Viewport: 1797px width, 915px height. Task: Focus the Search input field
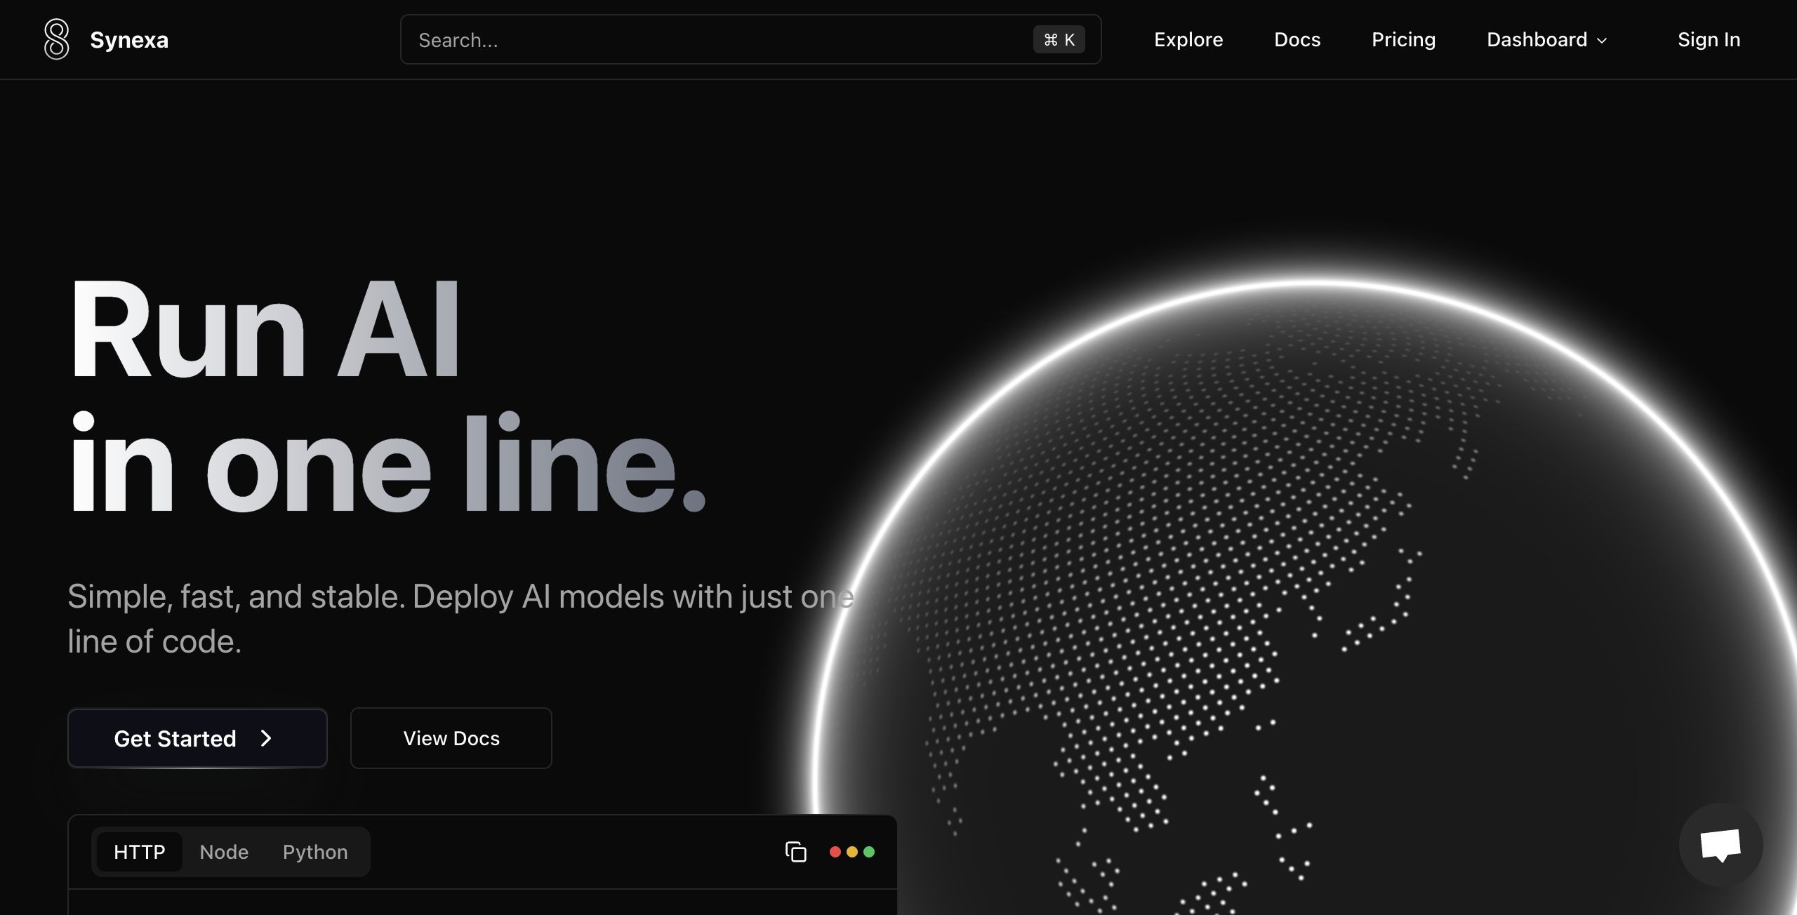(x=750, y=39)
